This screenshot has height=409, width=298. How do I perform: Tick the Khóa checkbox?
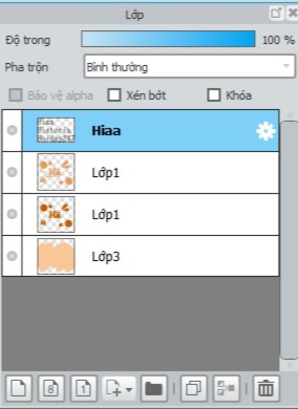pyautogui.click(x=214, y=95)
